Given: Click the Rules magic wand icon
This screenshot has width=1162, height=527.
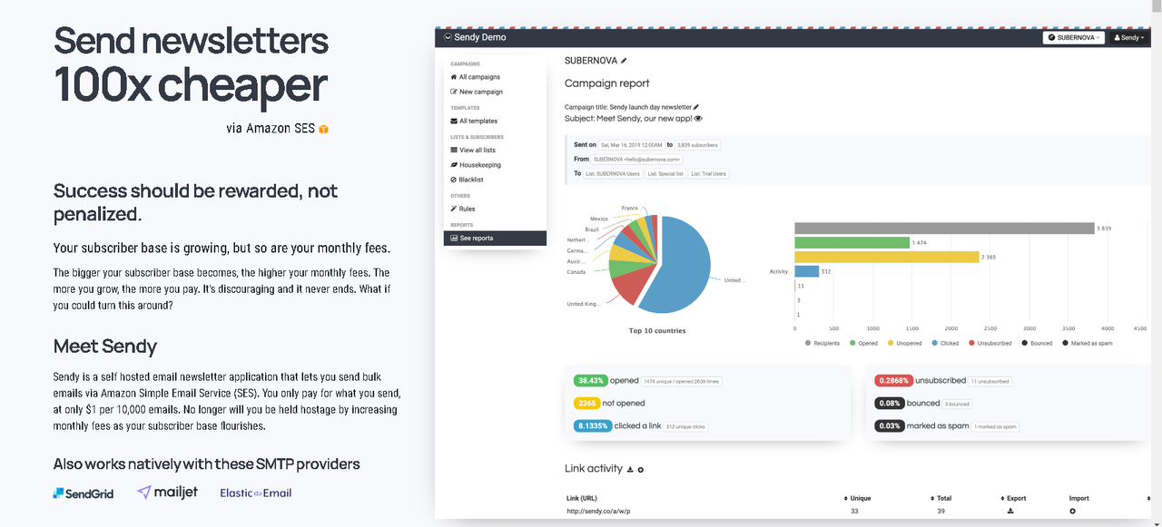Looking at the screenshot, I should pyautogui.click(x=454, y=209).
